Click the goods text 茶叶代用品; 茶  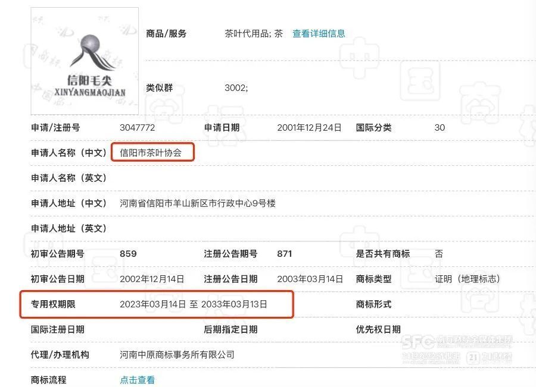(254, 34)
